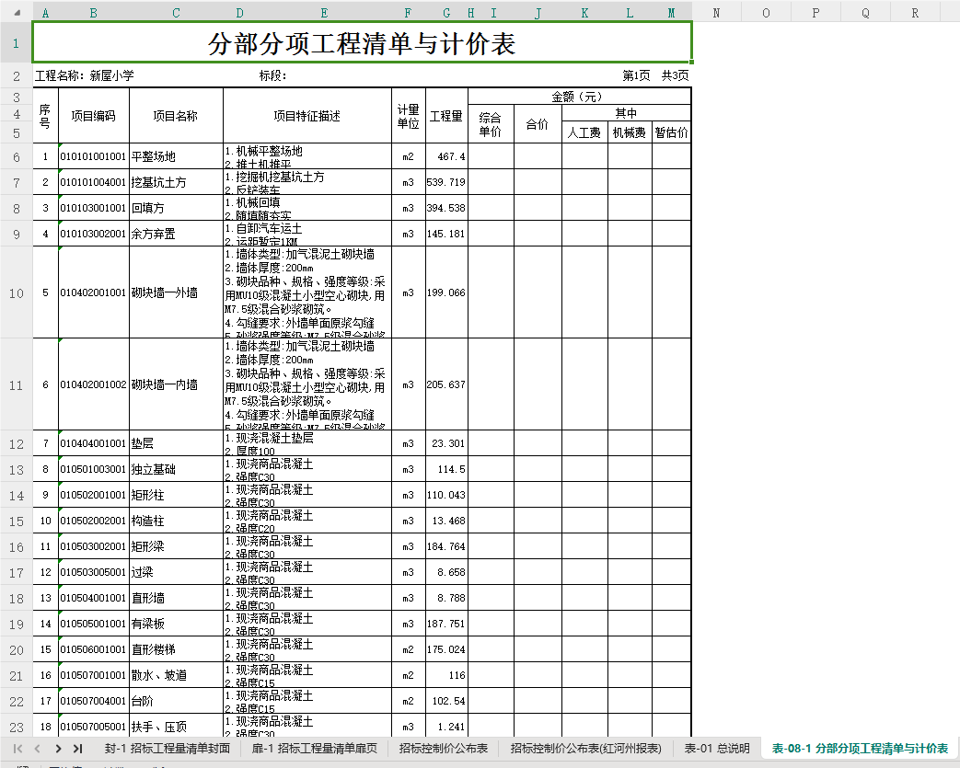Select the 项目编码 header cell
Screen dimensions: 960x768
(94, 116)
